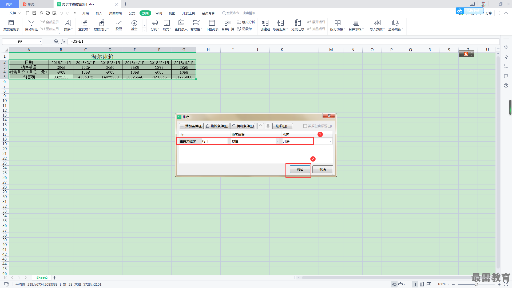Open 模拟分析 what-if analysis
This screenshot has width=512, height=288.
246,22
